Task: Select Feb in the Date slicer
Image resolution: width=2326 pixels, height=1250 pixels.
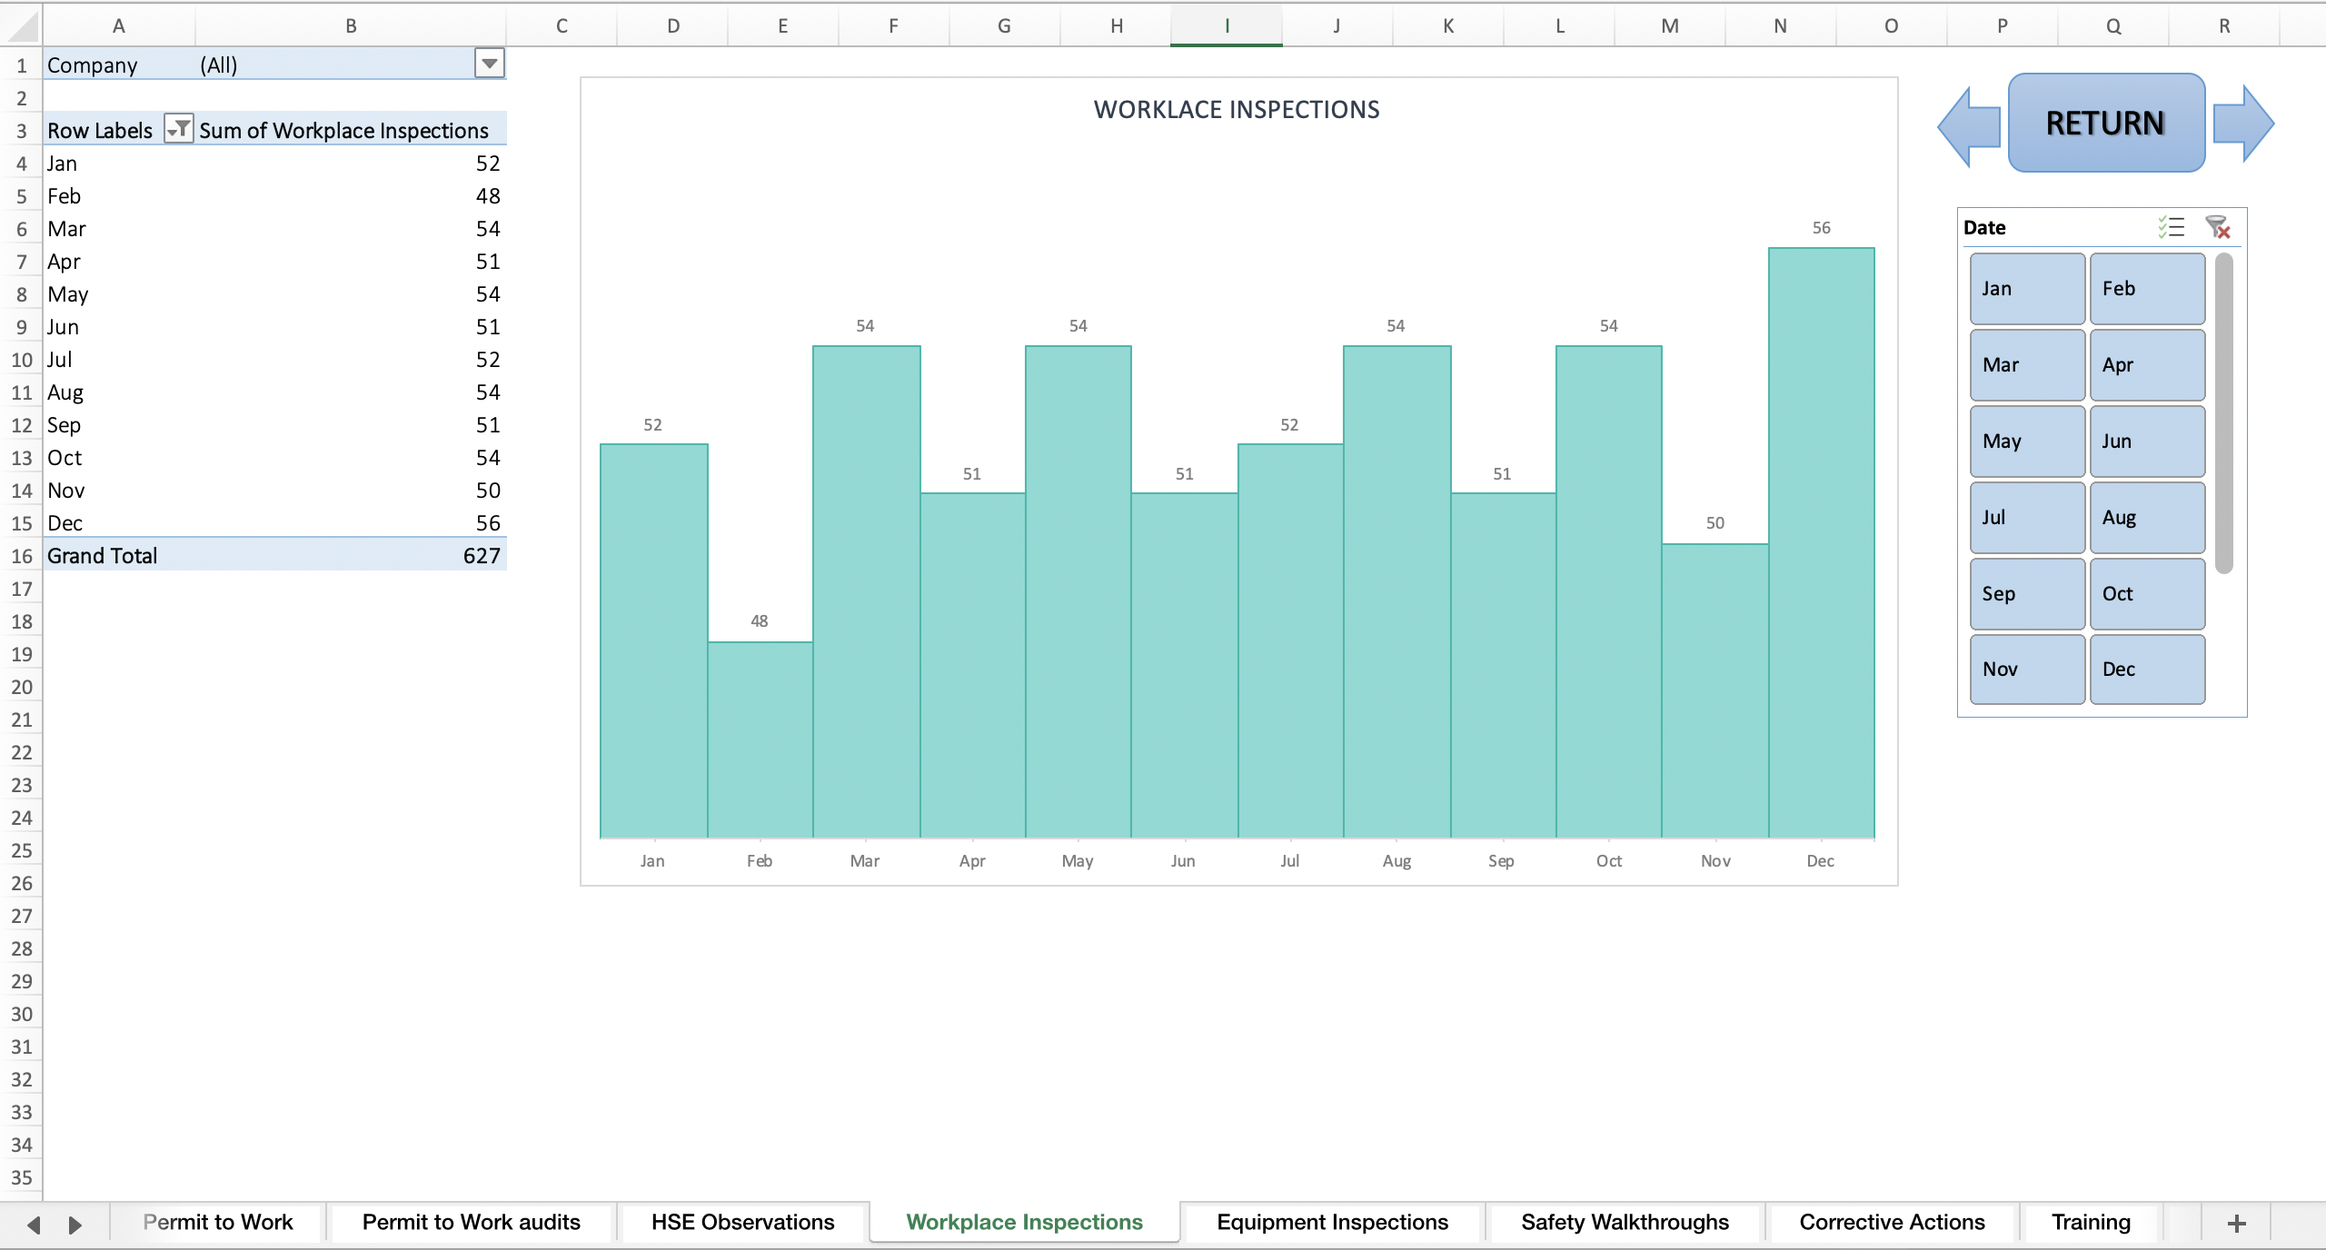Action: [x=2146, y=288]
